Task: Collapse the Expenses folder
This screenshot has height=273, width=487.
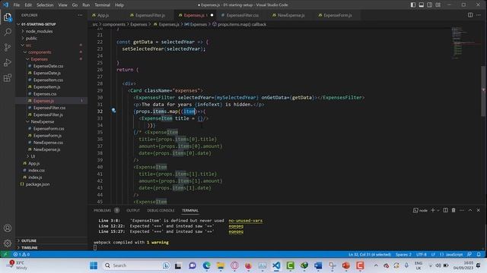Action: 39,59
